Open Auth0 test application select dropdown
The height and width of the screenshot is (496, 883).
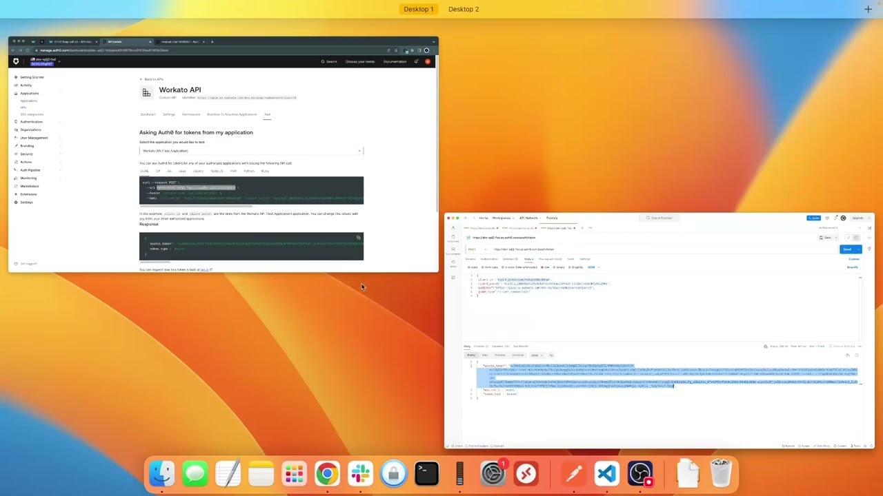[x=251, y=151]
